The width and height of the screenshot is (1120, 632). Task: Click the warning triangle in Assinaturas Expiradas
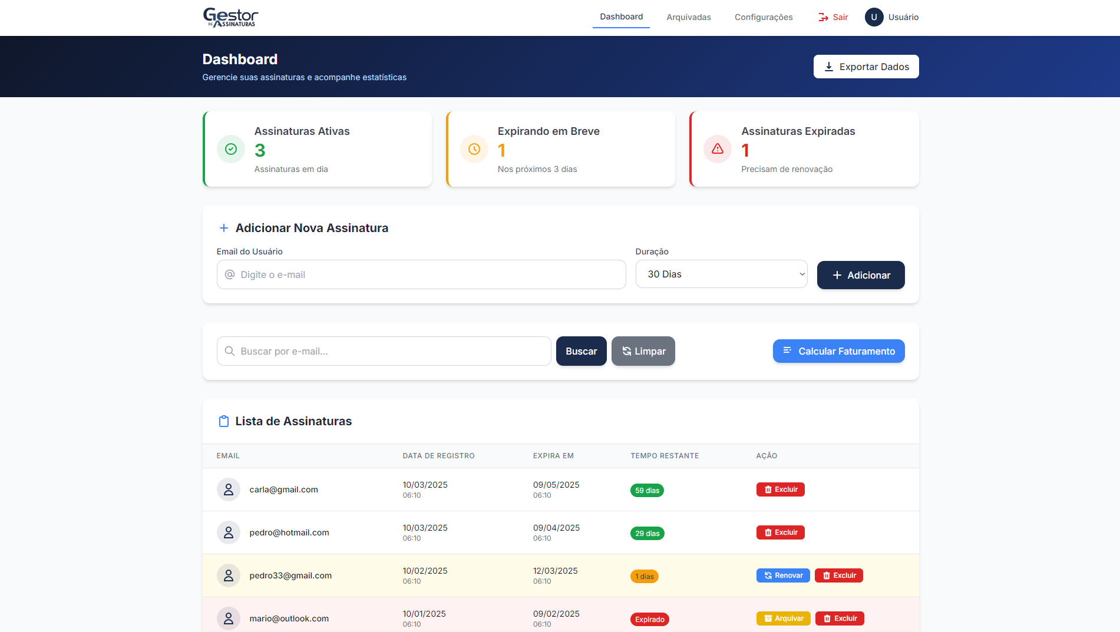click(718, 149)
